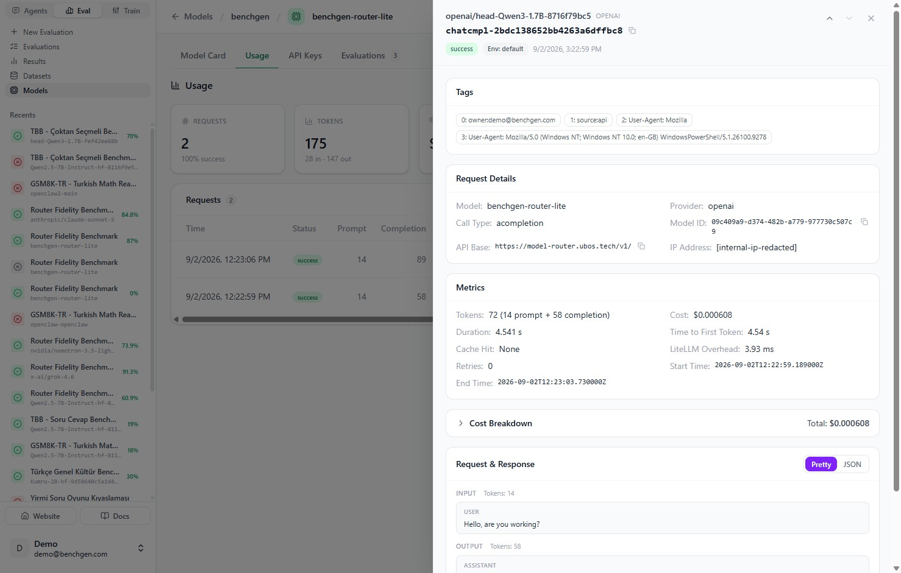901x573 pixels.
Task: Click the Completion column header
Action: coord(404,228)
